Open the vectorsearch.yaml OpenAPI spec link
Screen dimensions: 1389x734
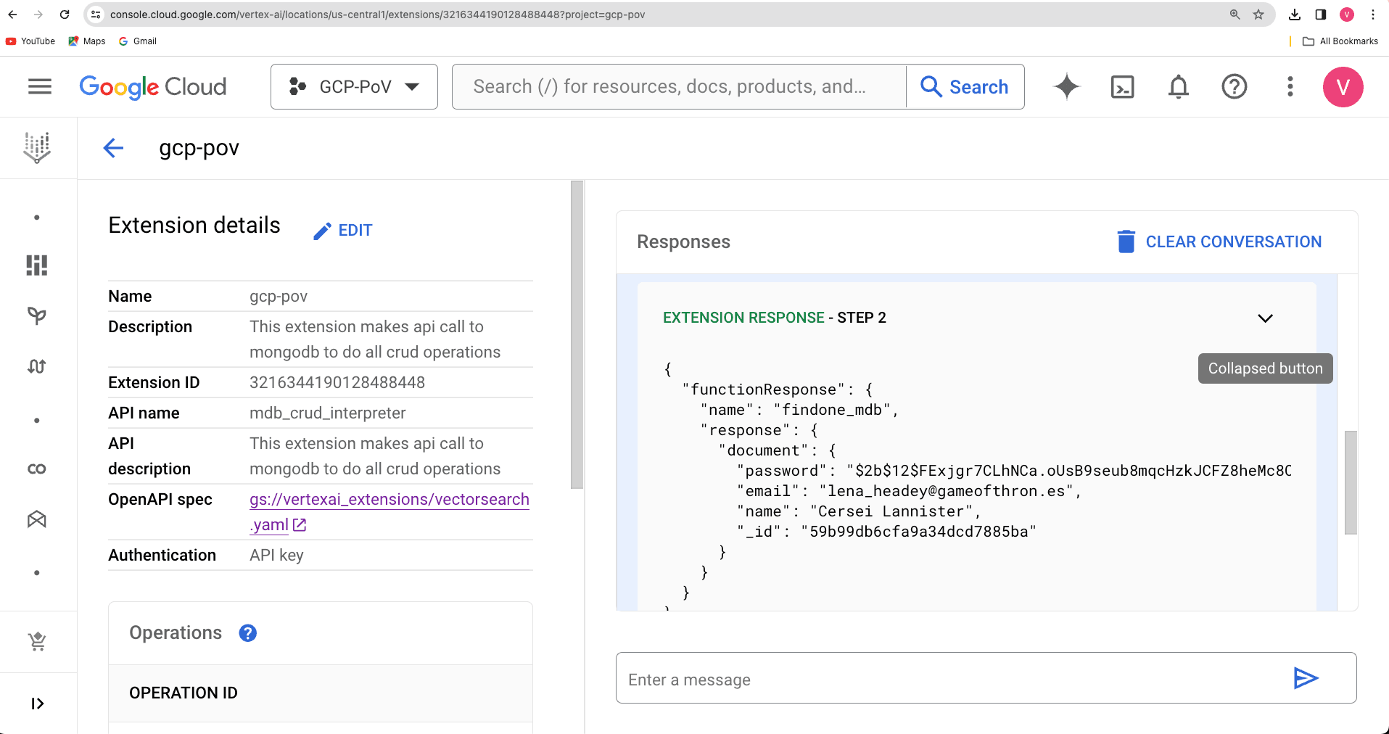pyautogui.click(x=389, y=500)
